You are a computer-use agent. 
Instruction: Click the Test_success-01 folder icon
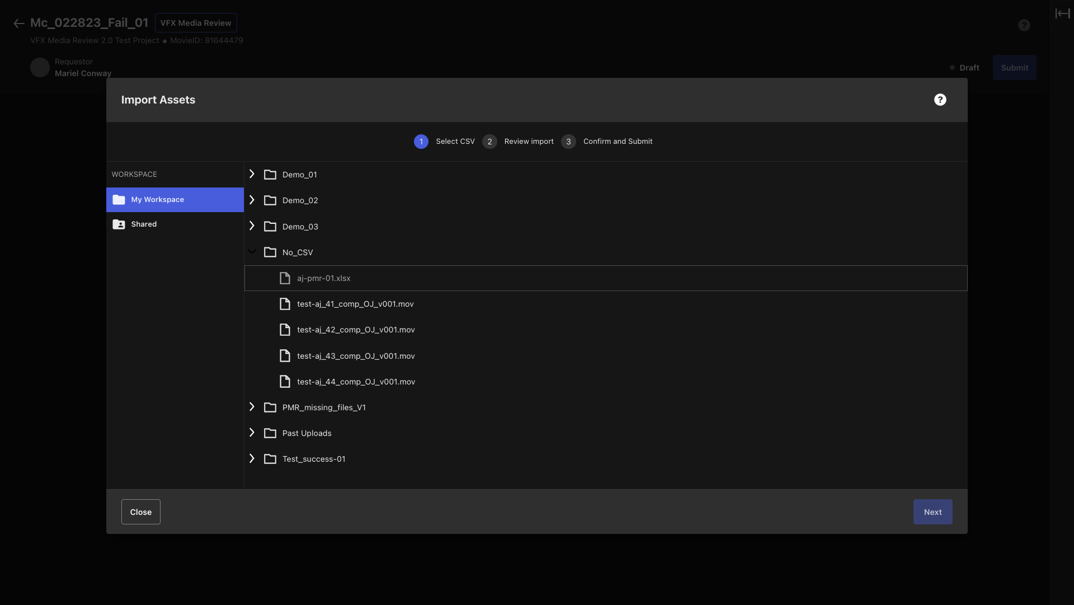pos(270,459)
